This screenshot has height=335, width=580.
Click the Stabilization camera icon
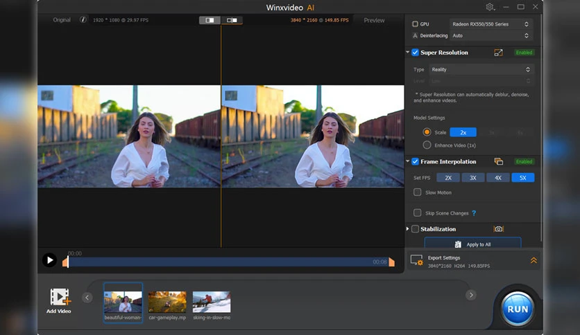pyautogui.click(x=498, y=229)
